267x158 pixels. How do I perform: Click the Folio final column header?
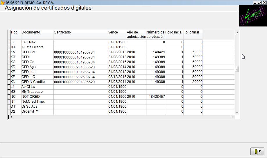pos(193,34)
